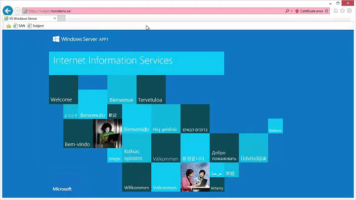This screenshot has height=200, width=356.
Task: Click the Welcome tile
Action: 63,90
